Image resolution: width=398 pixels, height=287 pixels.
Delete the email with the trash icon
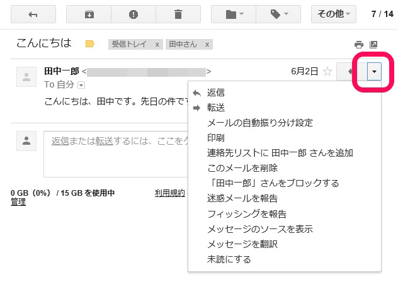coord(178,14)
